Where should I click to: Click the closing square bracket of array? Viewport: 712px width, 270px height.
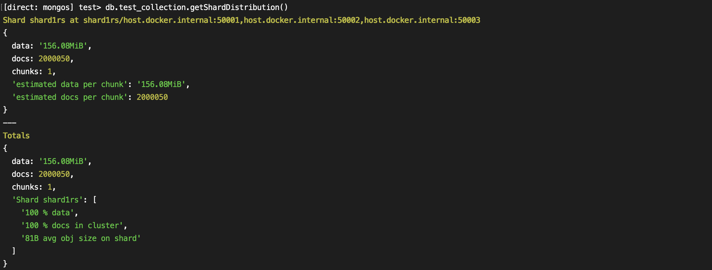pos(14,251)
